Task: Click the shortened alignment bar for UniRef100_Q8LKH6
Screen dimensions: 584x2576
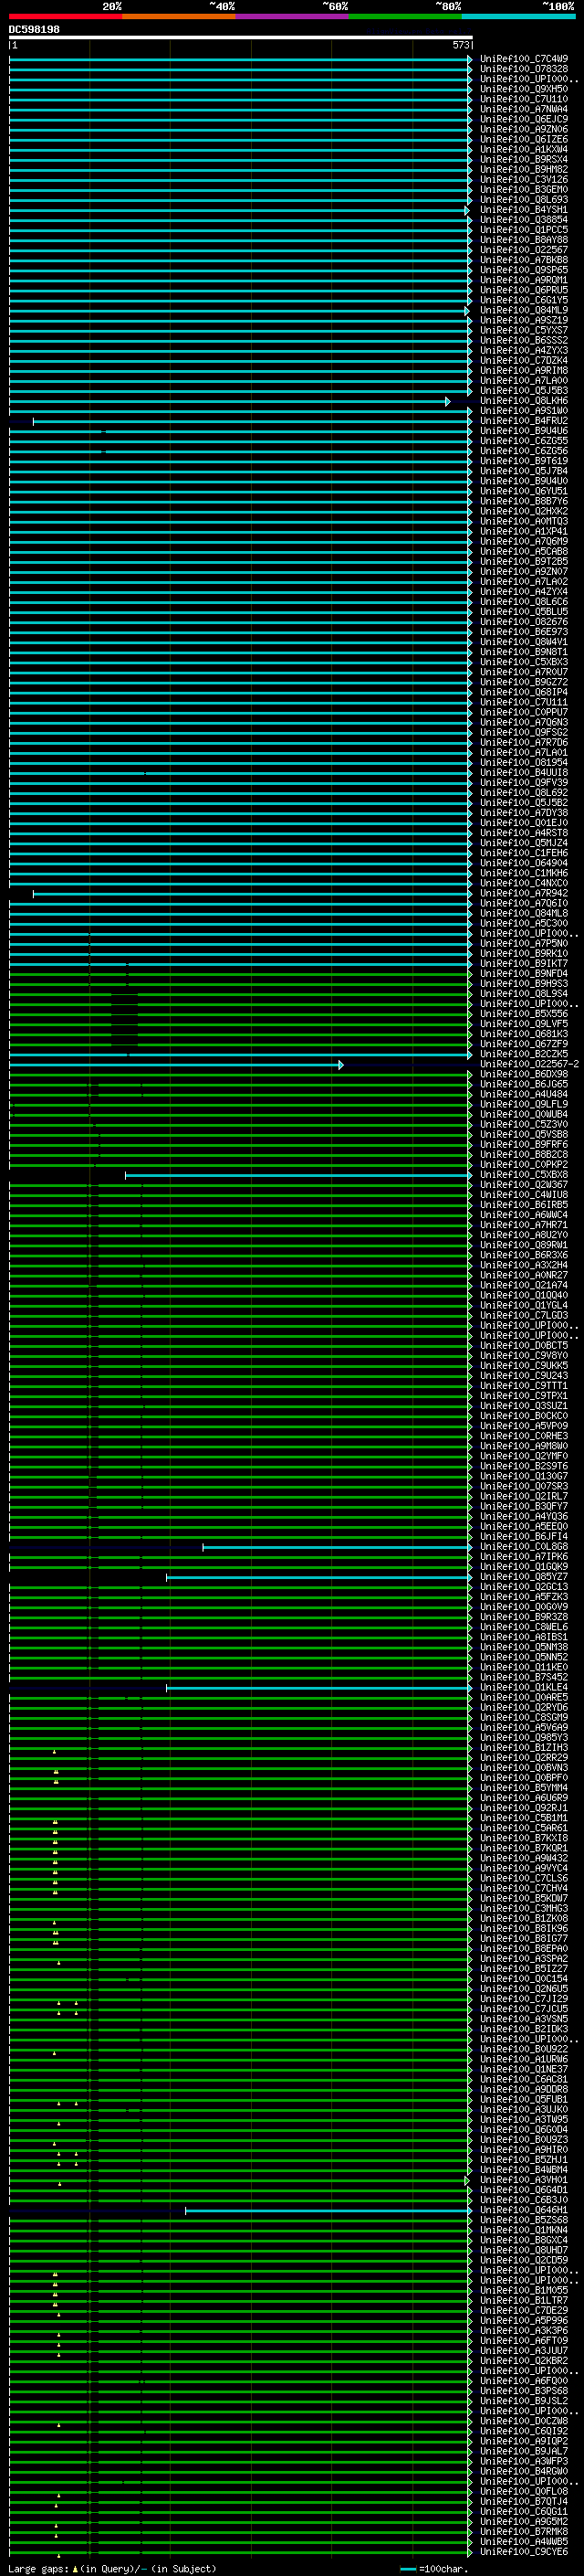Action: point(230,401)
